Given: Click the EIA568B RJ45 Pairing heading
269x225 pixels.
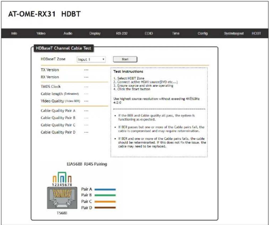Looking at the screenshot, I should pyautogui.click(x=87, y=164).
